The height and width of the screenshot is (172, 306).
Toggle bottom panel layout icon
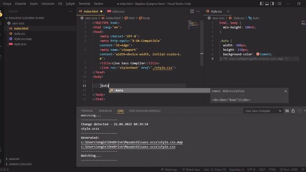267,4
